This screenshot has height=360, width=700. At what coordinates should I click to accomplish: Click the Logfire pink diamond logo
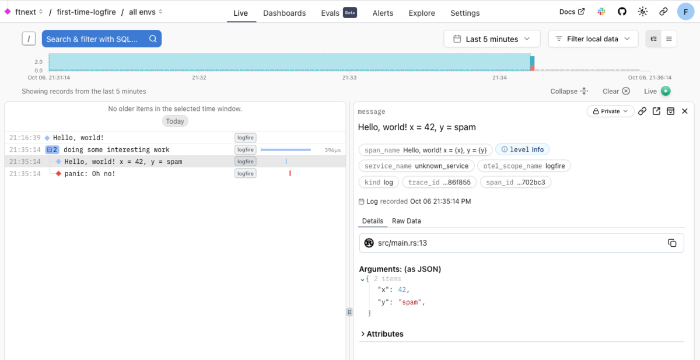(x=7, y=12)
